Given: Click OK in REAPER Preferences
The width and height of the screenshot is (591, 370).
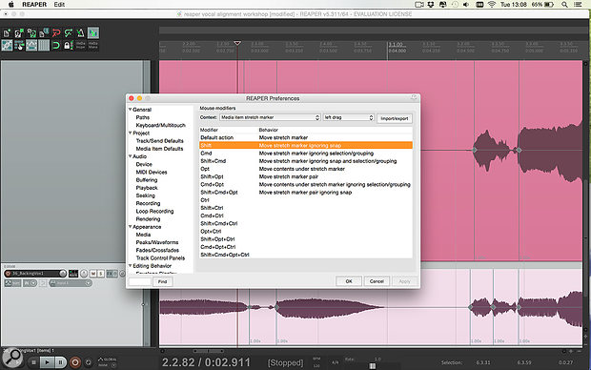Looking at the screenshot, I should pos(349,281).
